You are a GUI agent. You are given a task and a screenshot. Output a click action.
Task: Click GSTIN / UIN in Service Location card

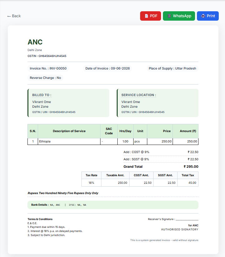pos(143,112)
